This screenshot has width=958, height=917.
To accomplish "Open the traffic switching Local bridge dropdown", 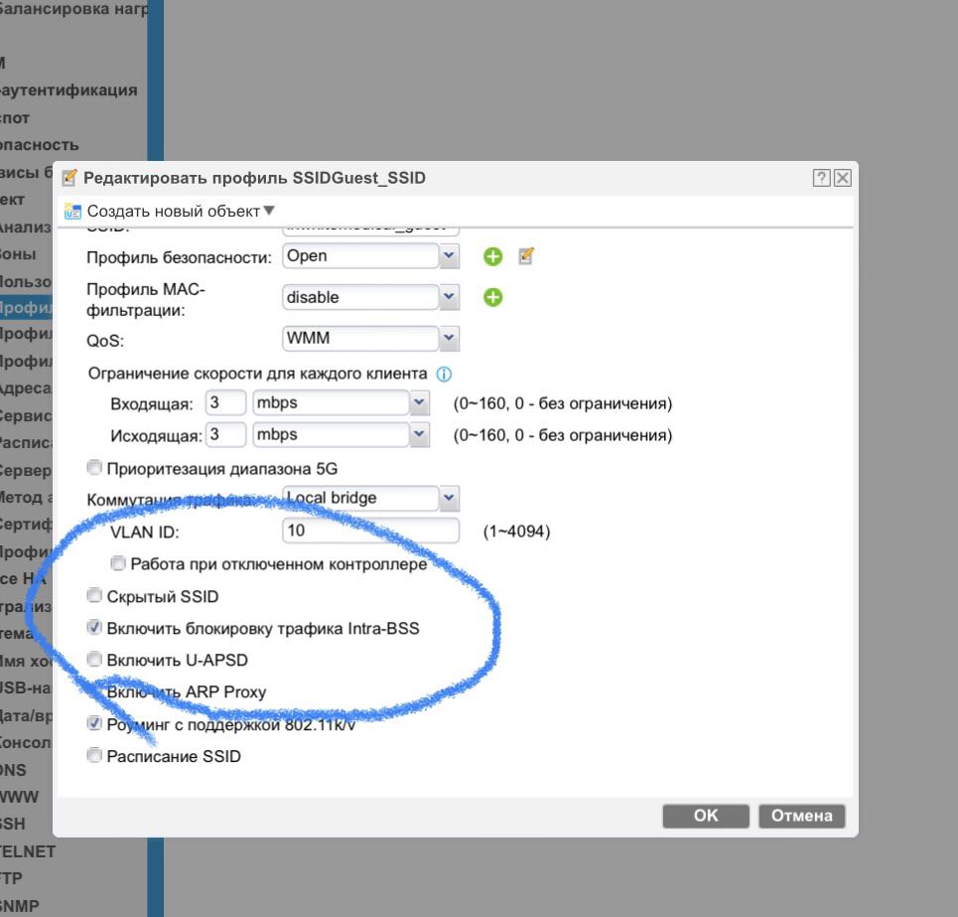I will [449, 498].
